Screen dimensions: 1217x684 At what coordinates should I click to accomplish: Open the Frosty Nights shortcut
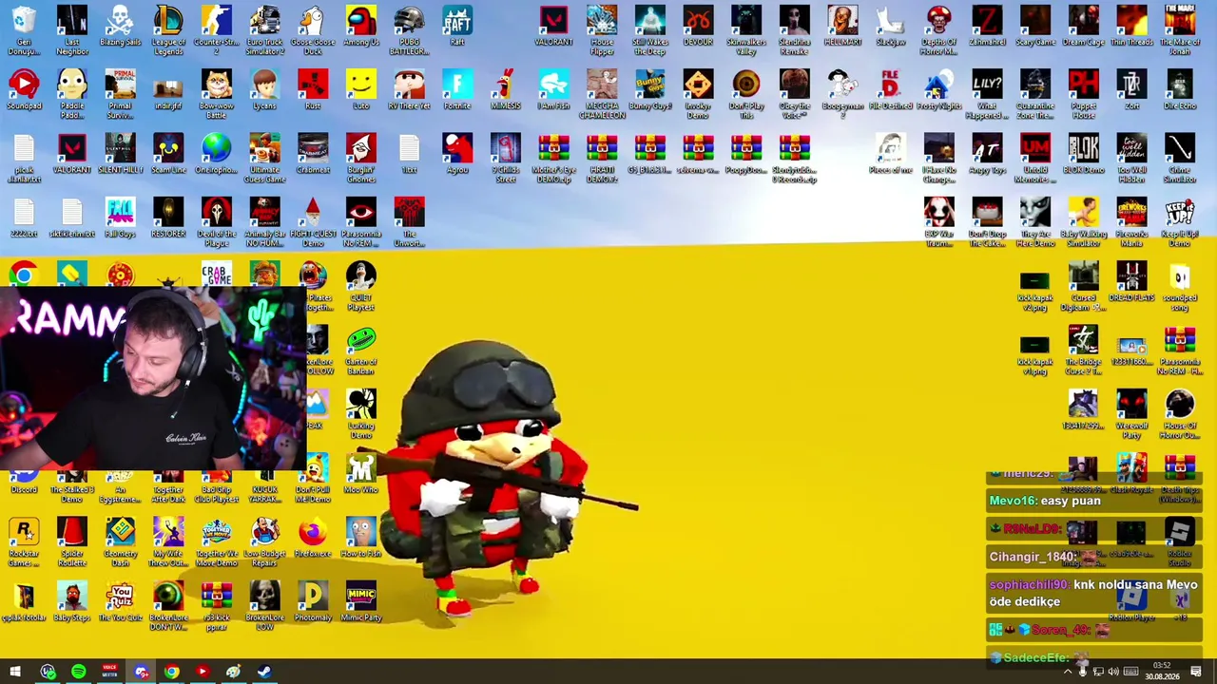coord(938,90)
